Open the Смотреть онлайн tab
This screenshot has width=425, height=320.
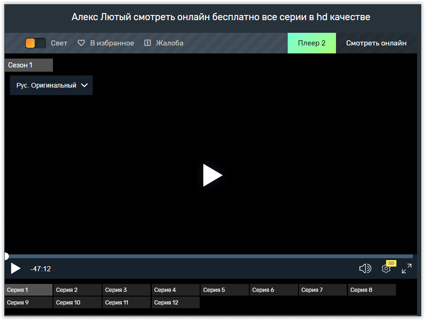[376, 43]
